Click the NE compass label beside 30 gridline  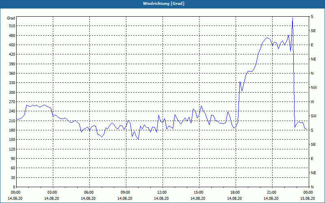click(x=313, y=173)
